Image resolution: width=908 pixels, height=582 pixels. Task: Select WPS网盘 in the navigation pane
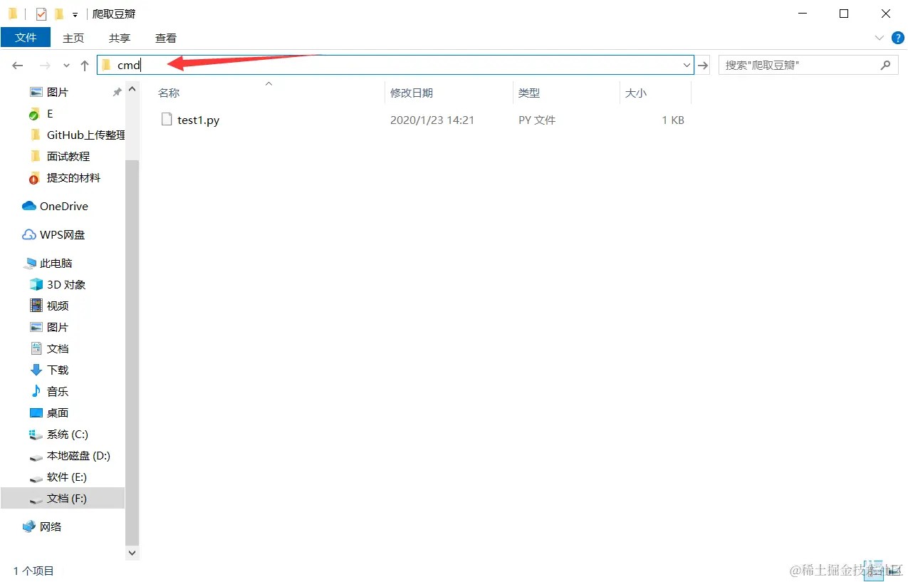63,235
